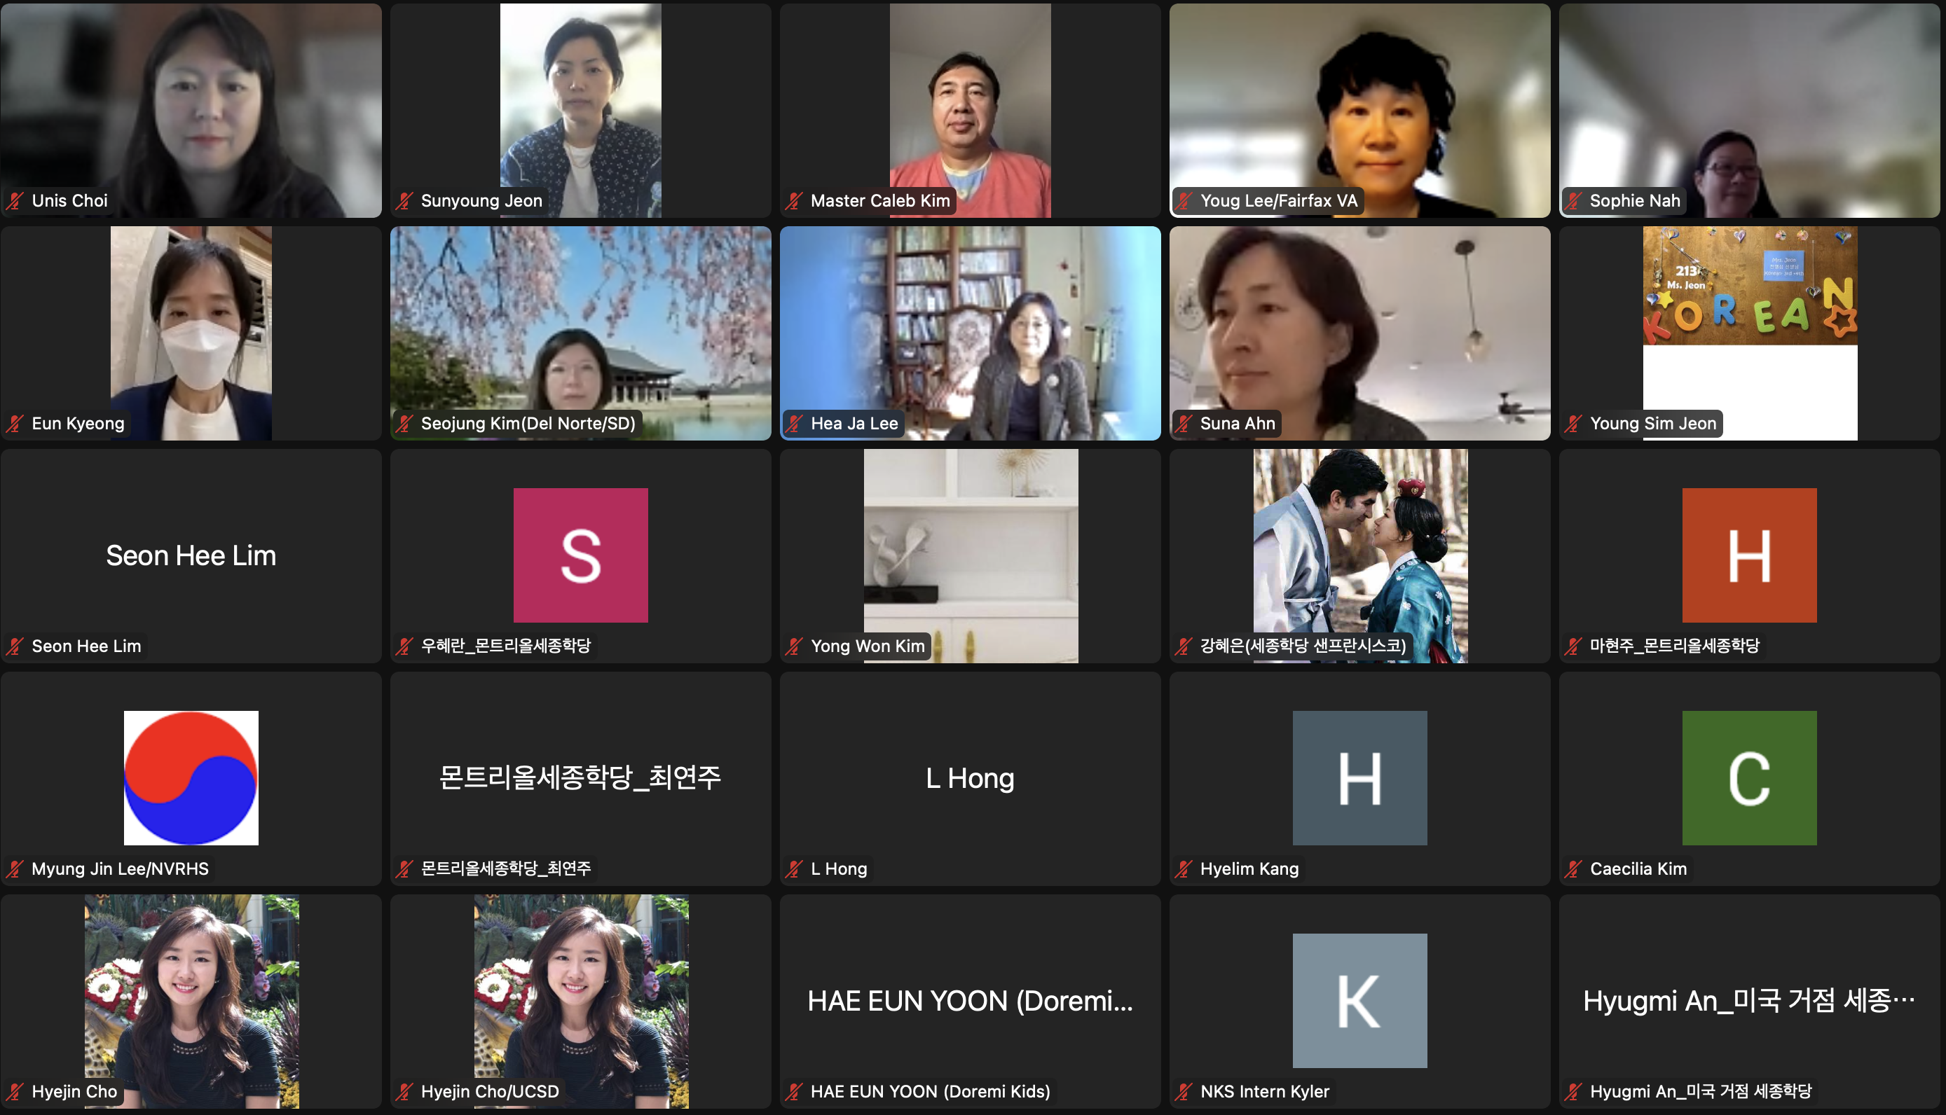Click muted mic icon beside Yong Won Kim
Screen dimensions: 1946x1115
pyautogui.click(x=795, y=646)
